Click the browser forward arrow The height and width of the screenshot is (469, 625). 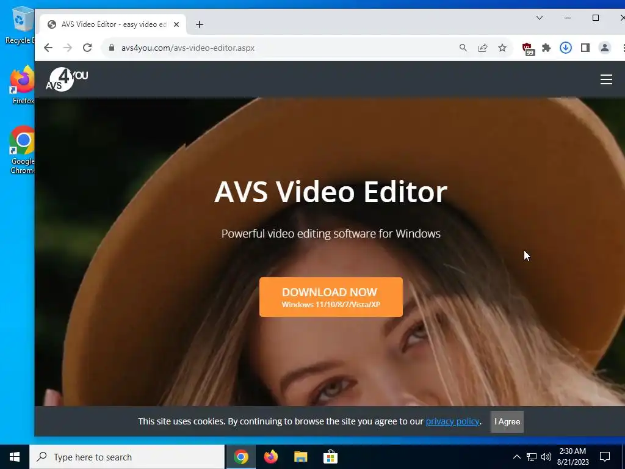(x=68, y=48)
